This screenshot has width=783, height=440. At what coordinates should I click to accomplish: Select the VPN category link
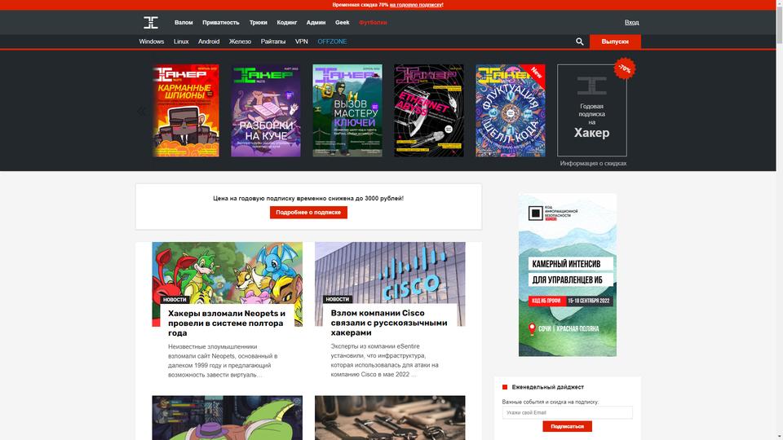(x=301, y=42)
